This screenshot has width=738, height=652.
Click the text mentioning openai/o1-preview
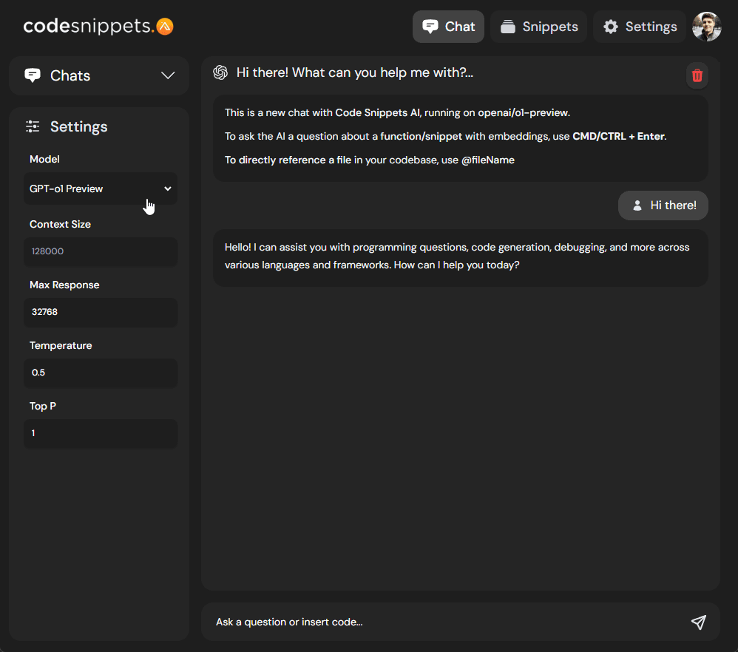(397, 113)
